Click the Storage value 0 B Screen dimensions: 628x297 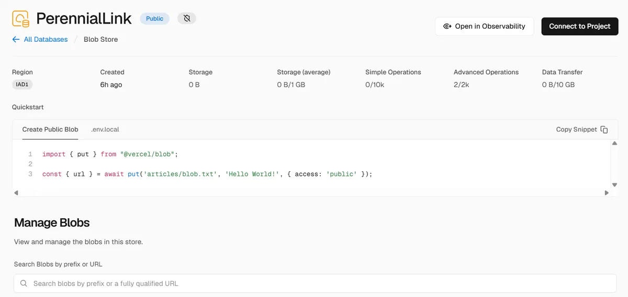194,85
